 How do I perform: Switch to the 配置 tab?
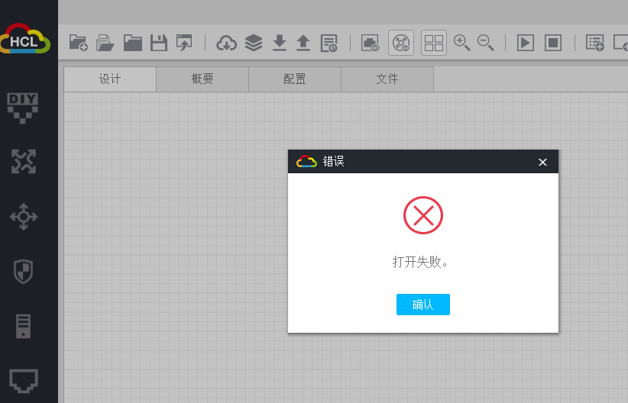click(295, 79)
